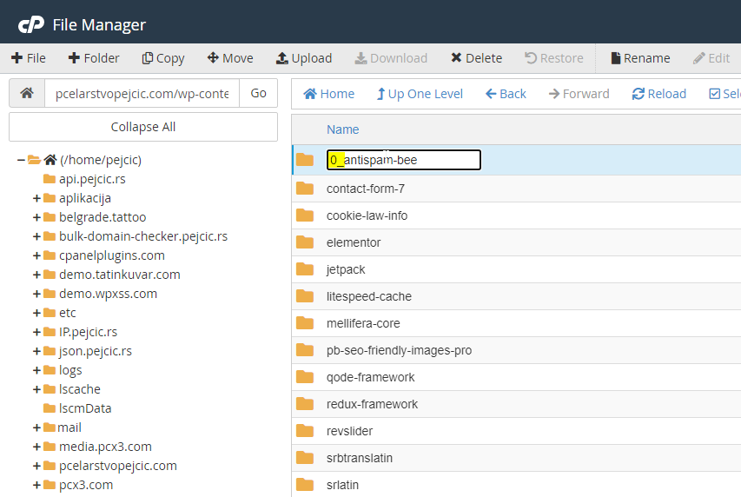741x497 pixels.
Task: Select the srlatin folder row
Action: click(x=516, y=485)
